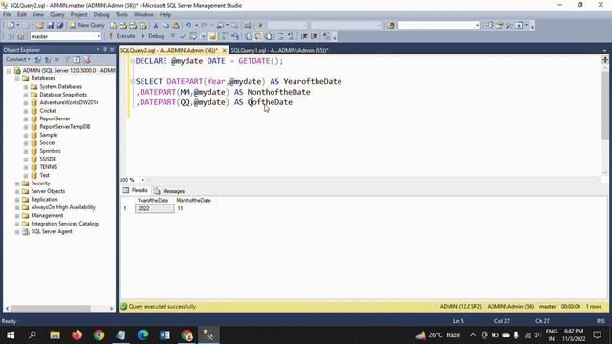Click the 2022 result cell

tap(155, 208)
